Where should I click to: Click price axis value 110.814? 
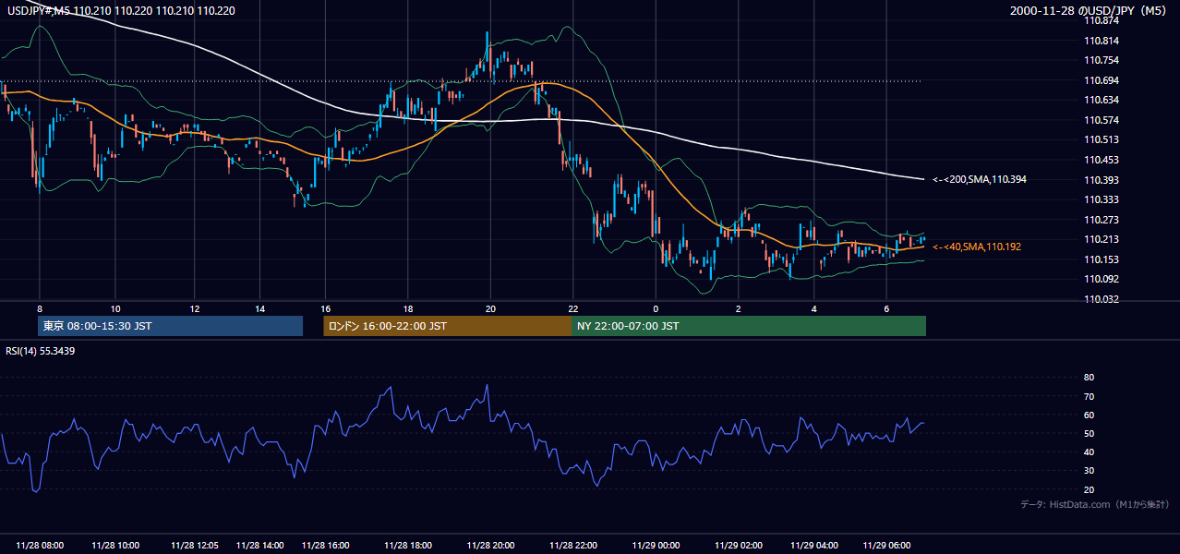coord(1101,41)
